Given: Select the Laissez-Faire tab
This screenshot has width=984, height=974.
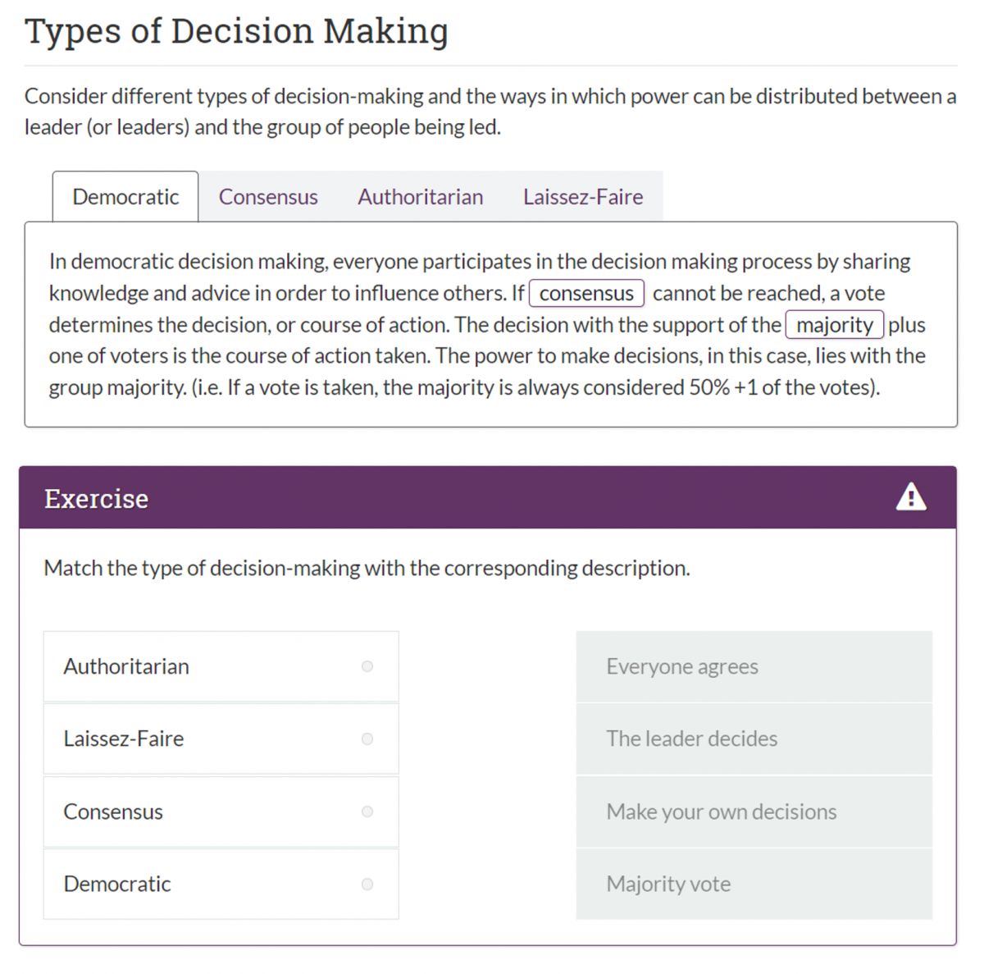Looking at the screenshot, I should [582, 197].
